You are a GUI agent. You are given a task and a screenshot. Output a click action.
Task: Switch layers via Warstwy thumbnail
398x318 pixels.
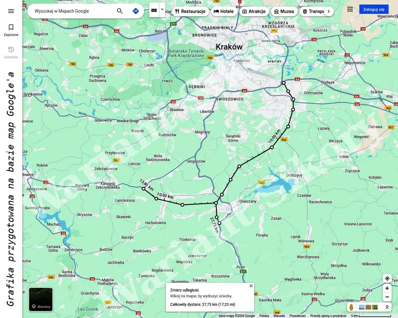pyautogui.click(x=41, y=299)
